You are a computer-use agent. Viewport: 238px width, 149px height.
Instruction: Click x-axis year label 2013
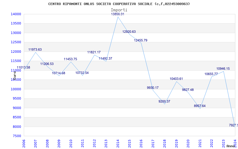pyautogui.click(x=106, y=143)
